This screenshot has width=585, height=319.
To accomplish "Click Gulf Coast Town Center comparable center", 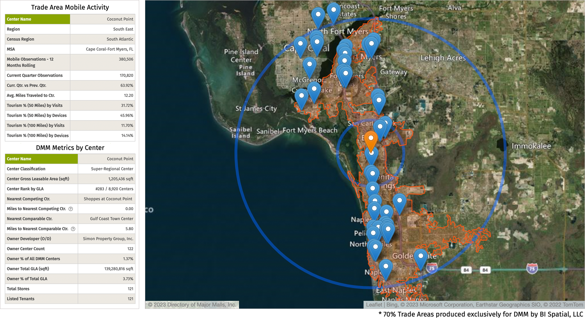I will click(x=111, y=219).
